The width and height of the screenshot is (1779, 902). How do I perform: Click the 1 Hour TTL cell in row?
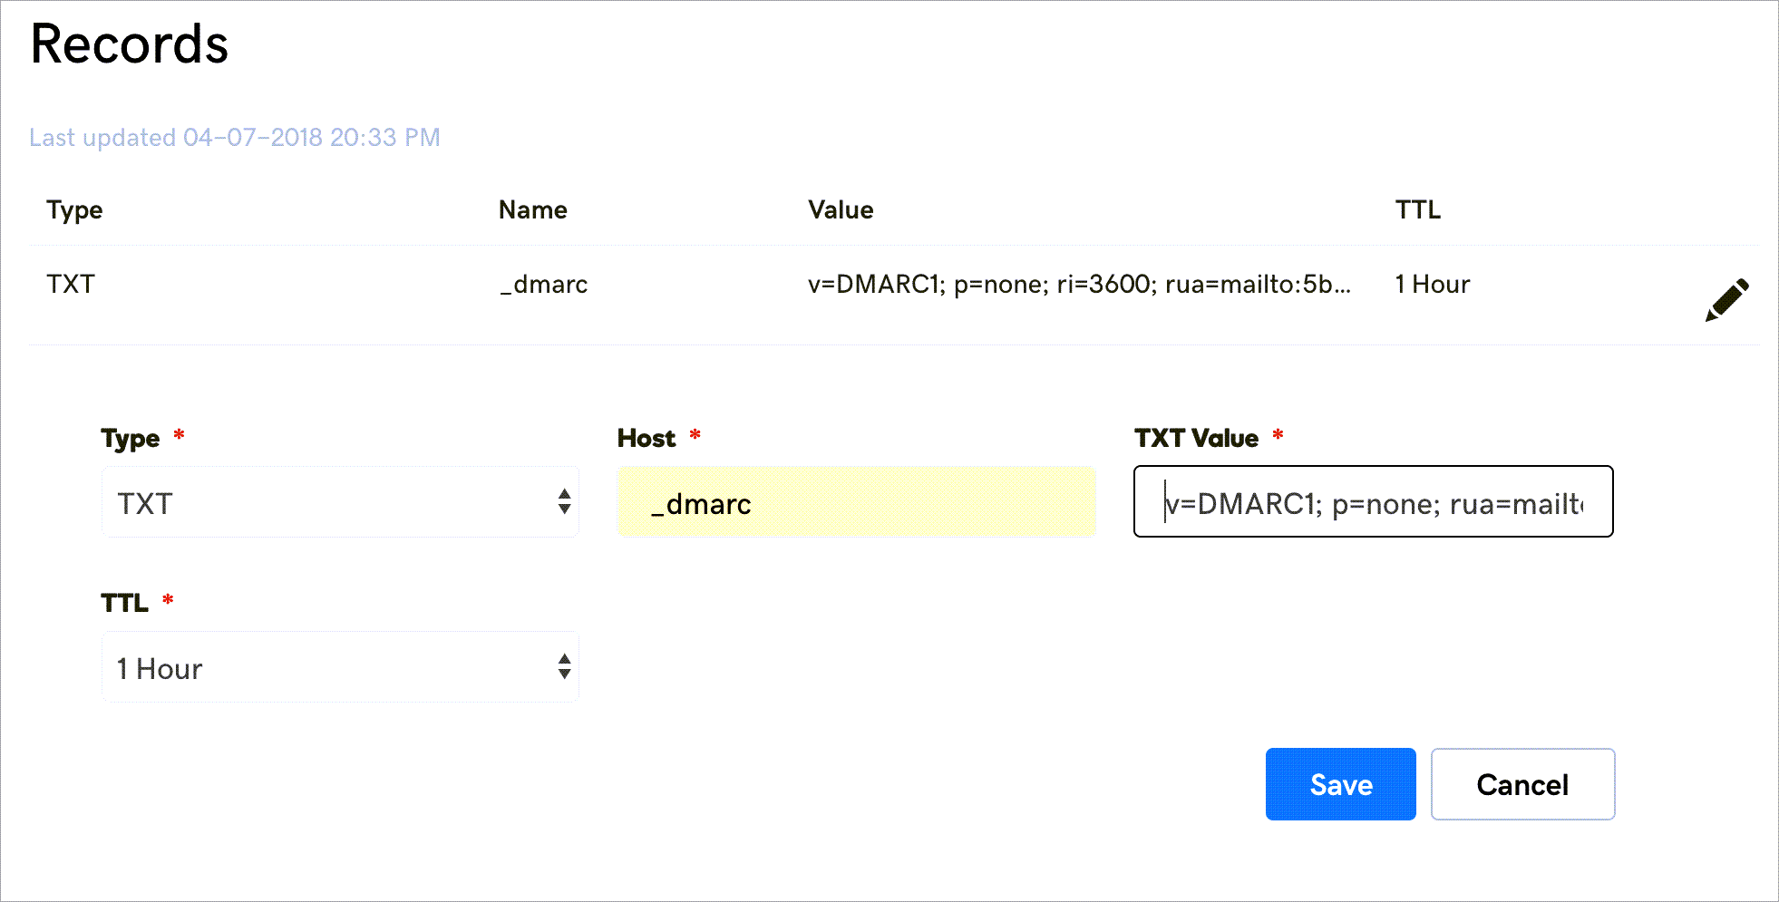coord(1432,285)
